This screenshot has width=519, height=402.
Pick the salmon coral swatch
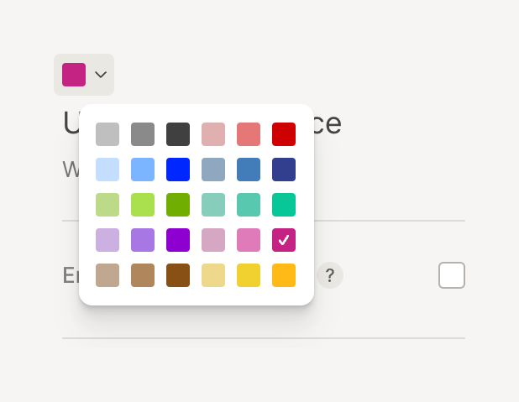point(249,134)
